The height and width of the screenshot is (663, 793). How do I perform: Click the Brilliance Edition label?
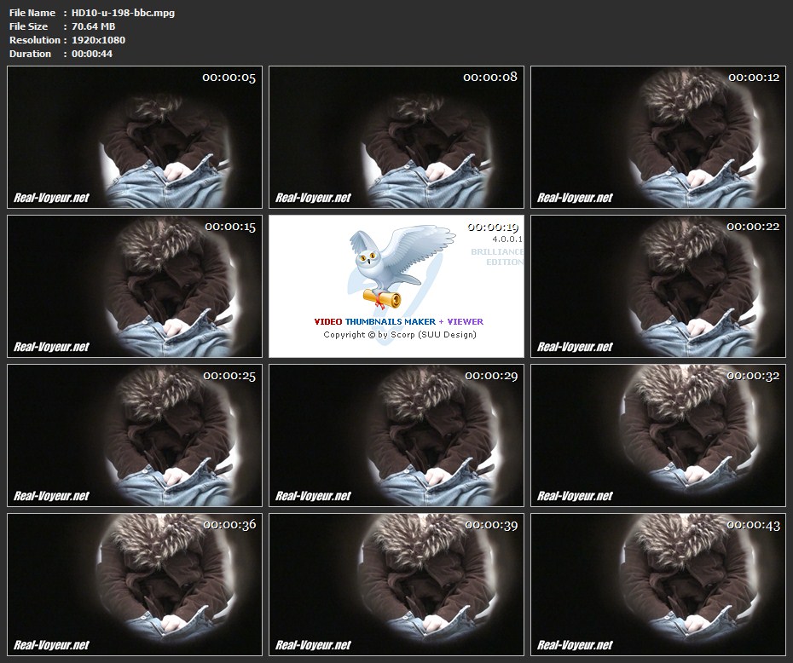pos(498,257)
